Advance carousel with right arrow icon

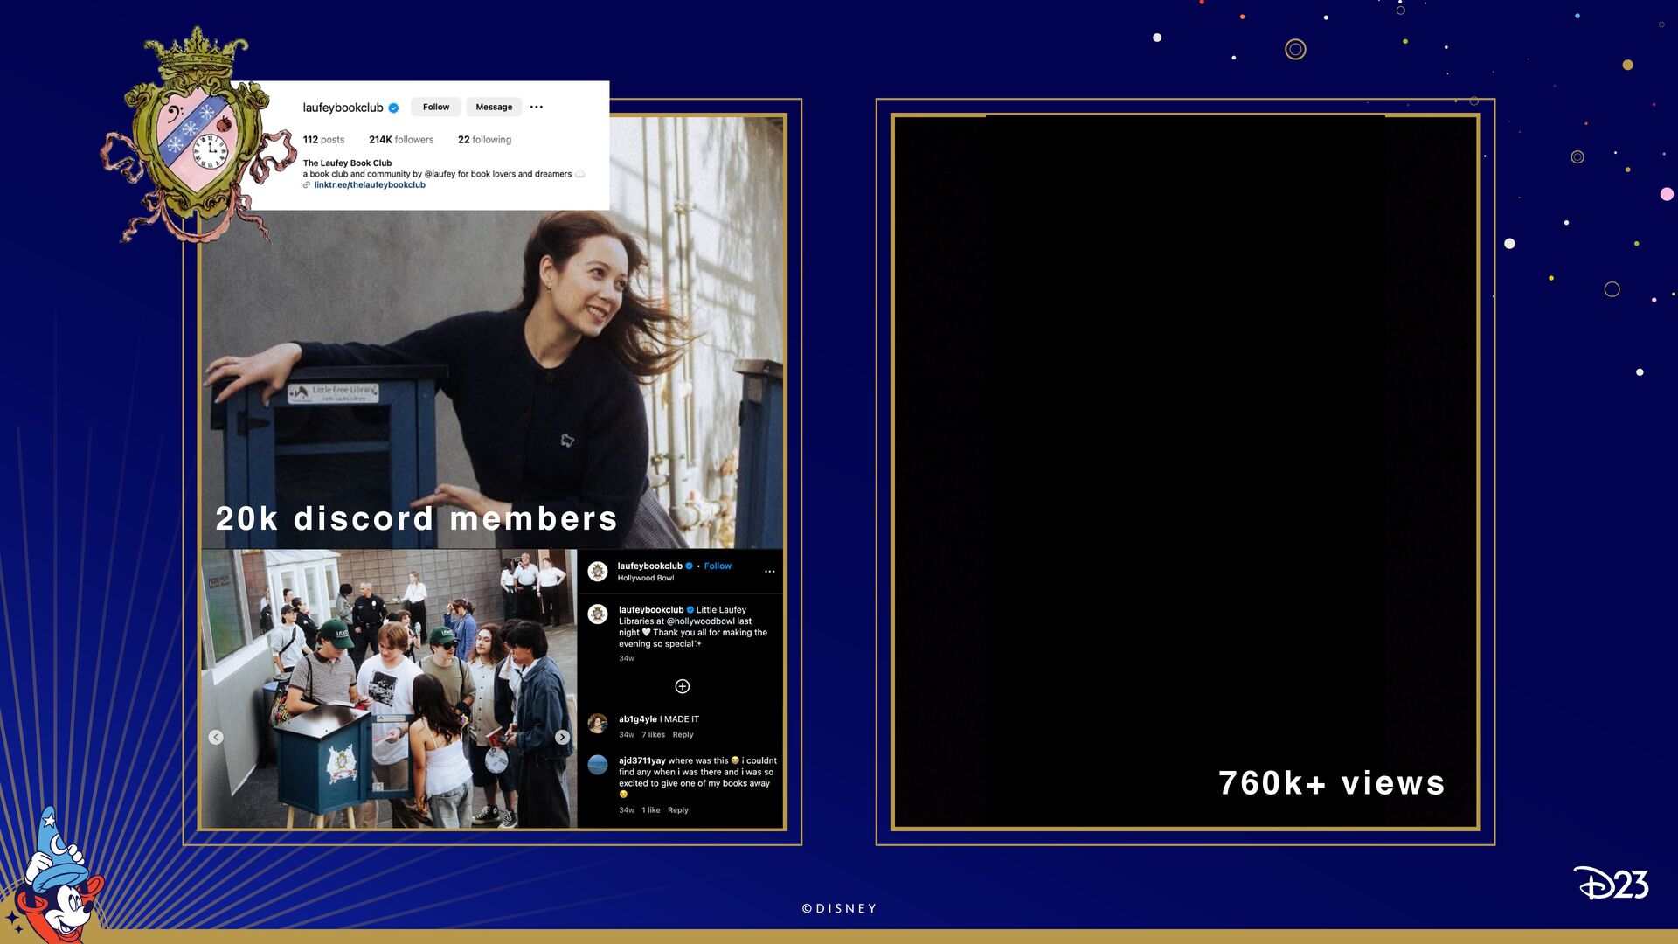pyautogui.click(x=562, y=737)
